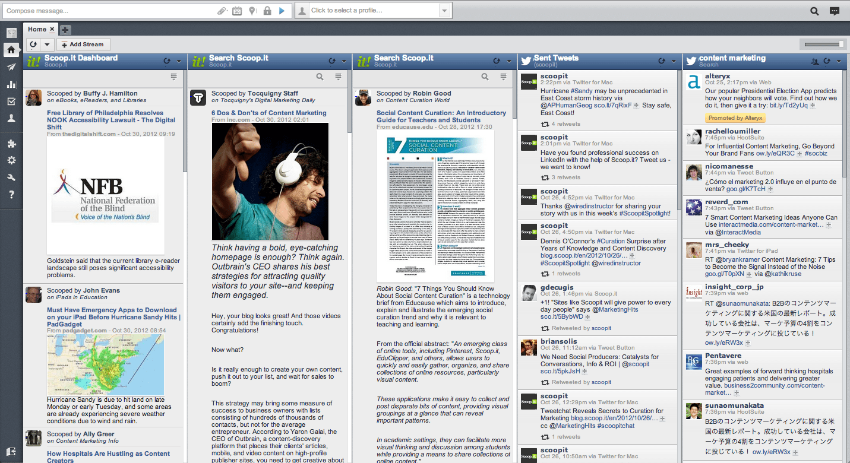Click the scheduling calendar icon in compose box

point(237,11)
